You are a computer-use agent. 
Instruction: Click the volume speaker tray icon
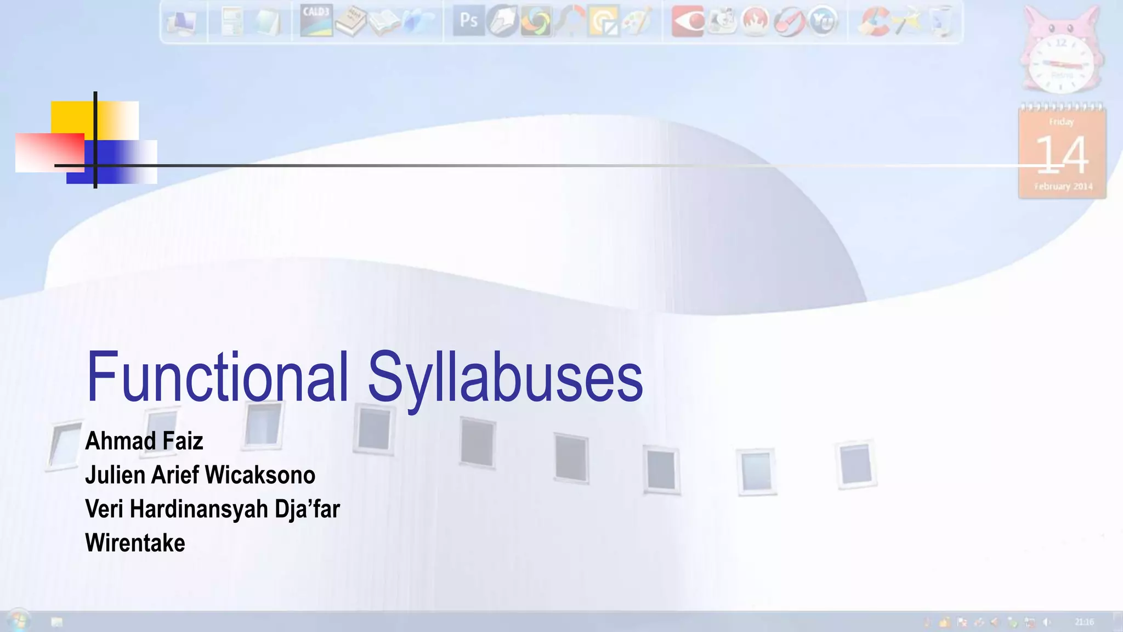(x=1046, y=622)
